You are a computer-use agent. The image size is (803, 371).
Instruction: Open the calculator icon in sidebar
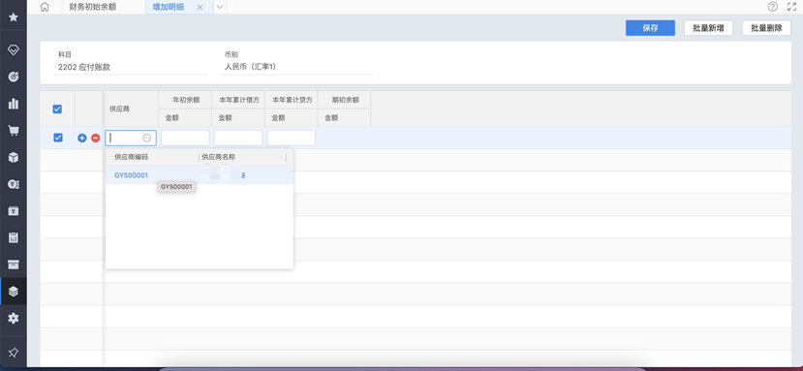coord(14,237)
